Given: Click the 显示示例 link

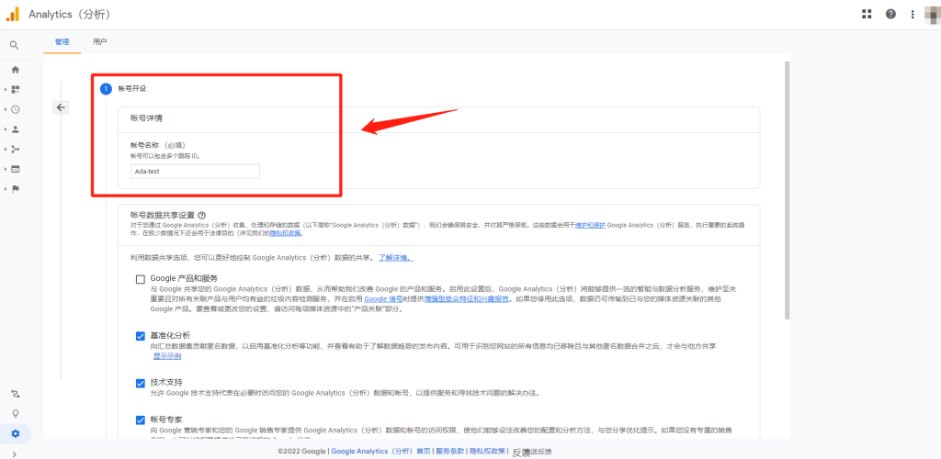Looking at the screenshot, I should pyautogui.click(x=167, y=356).
